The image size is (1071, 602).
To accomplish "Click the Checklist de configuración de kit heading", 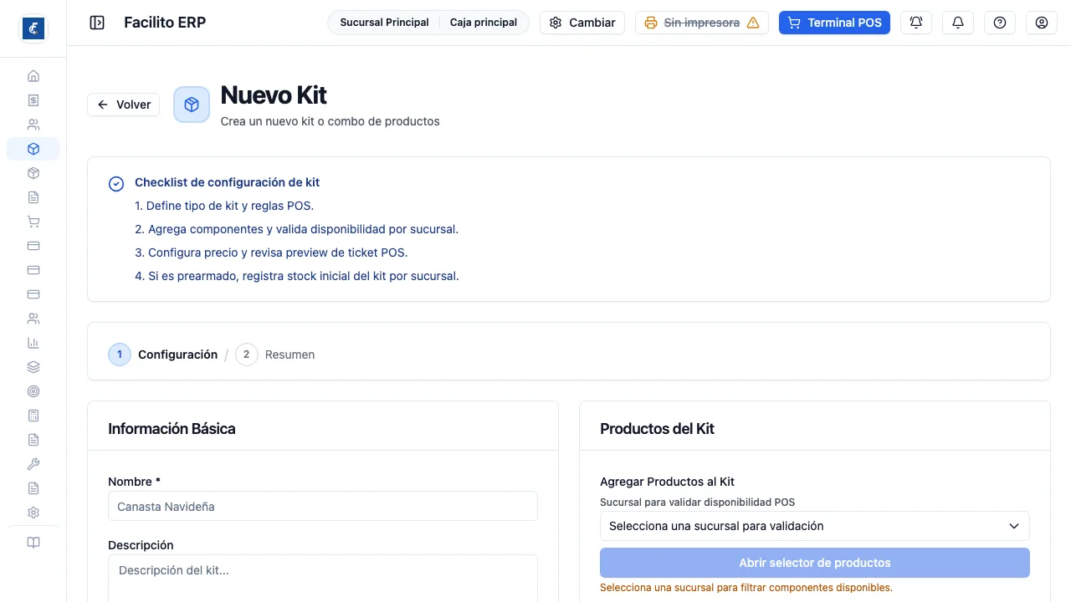I will [x=227, y=182].
